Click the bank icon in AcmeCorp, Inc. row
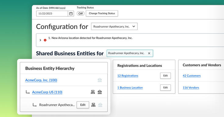 point(100,80)
